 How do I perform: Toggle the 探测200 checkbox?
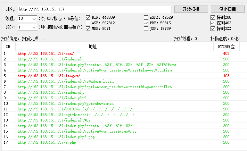coord(213,17)
